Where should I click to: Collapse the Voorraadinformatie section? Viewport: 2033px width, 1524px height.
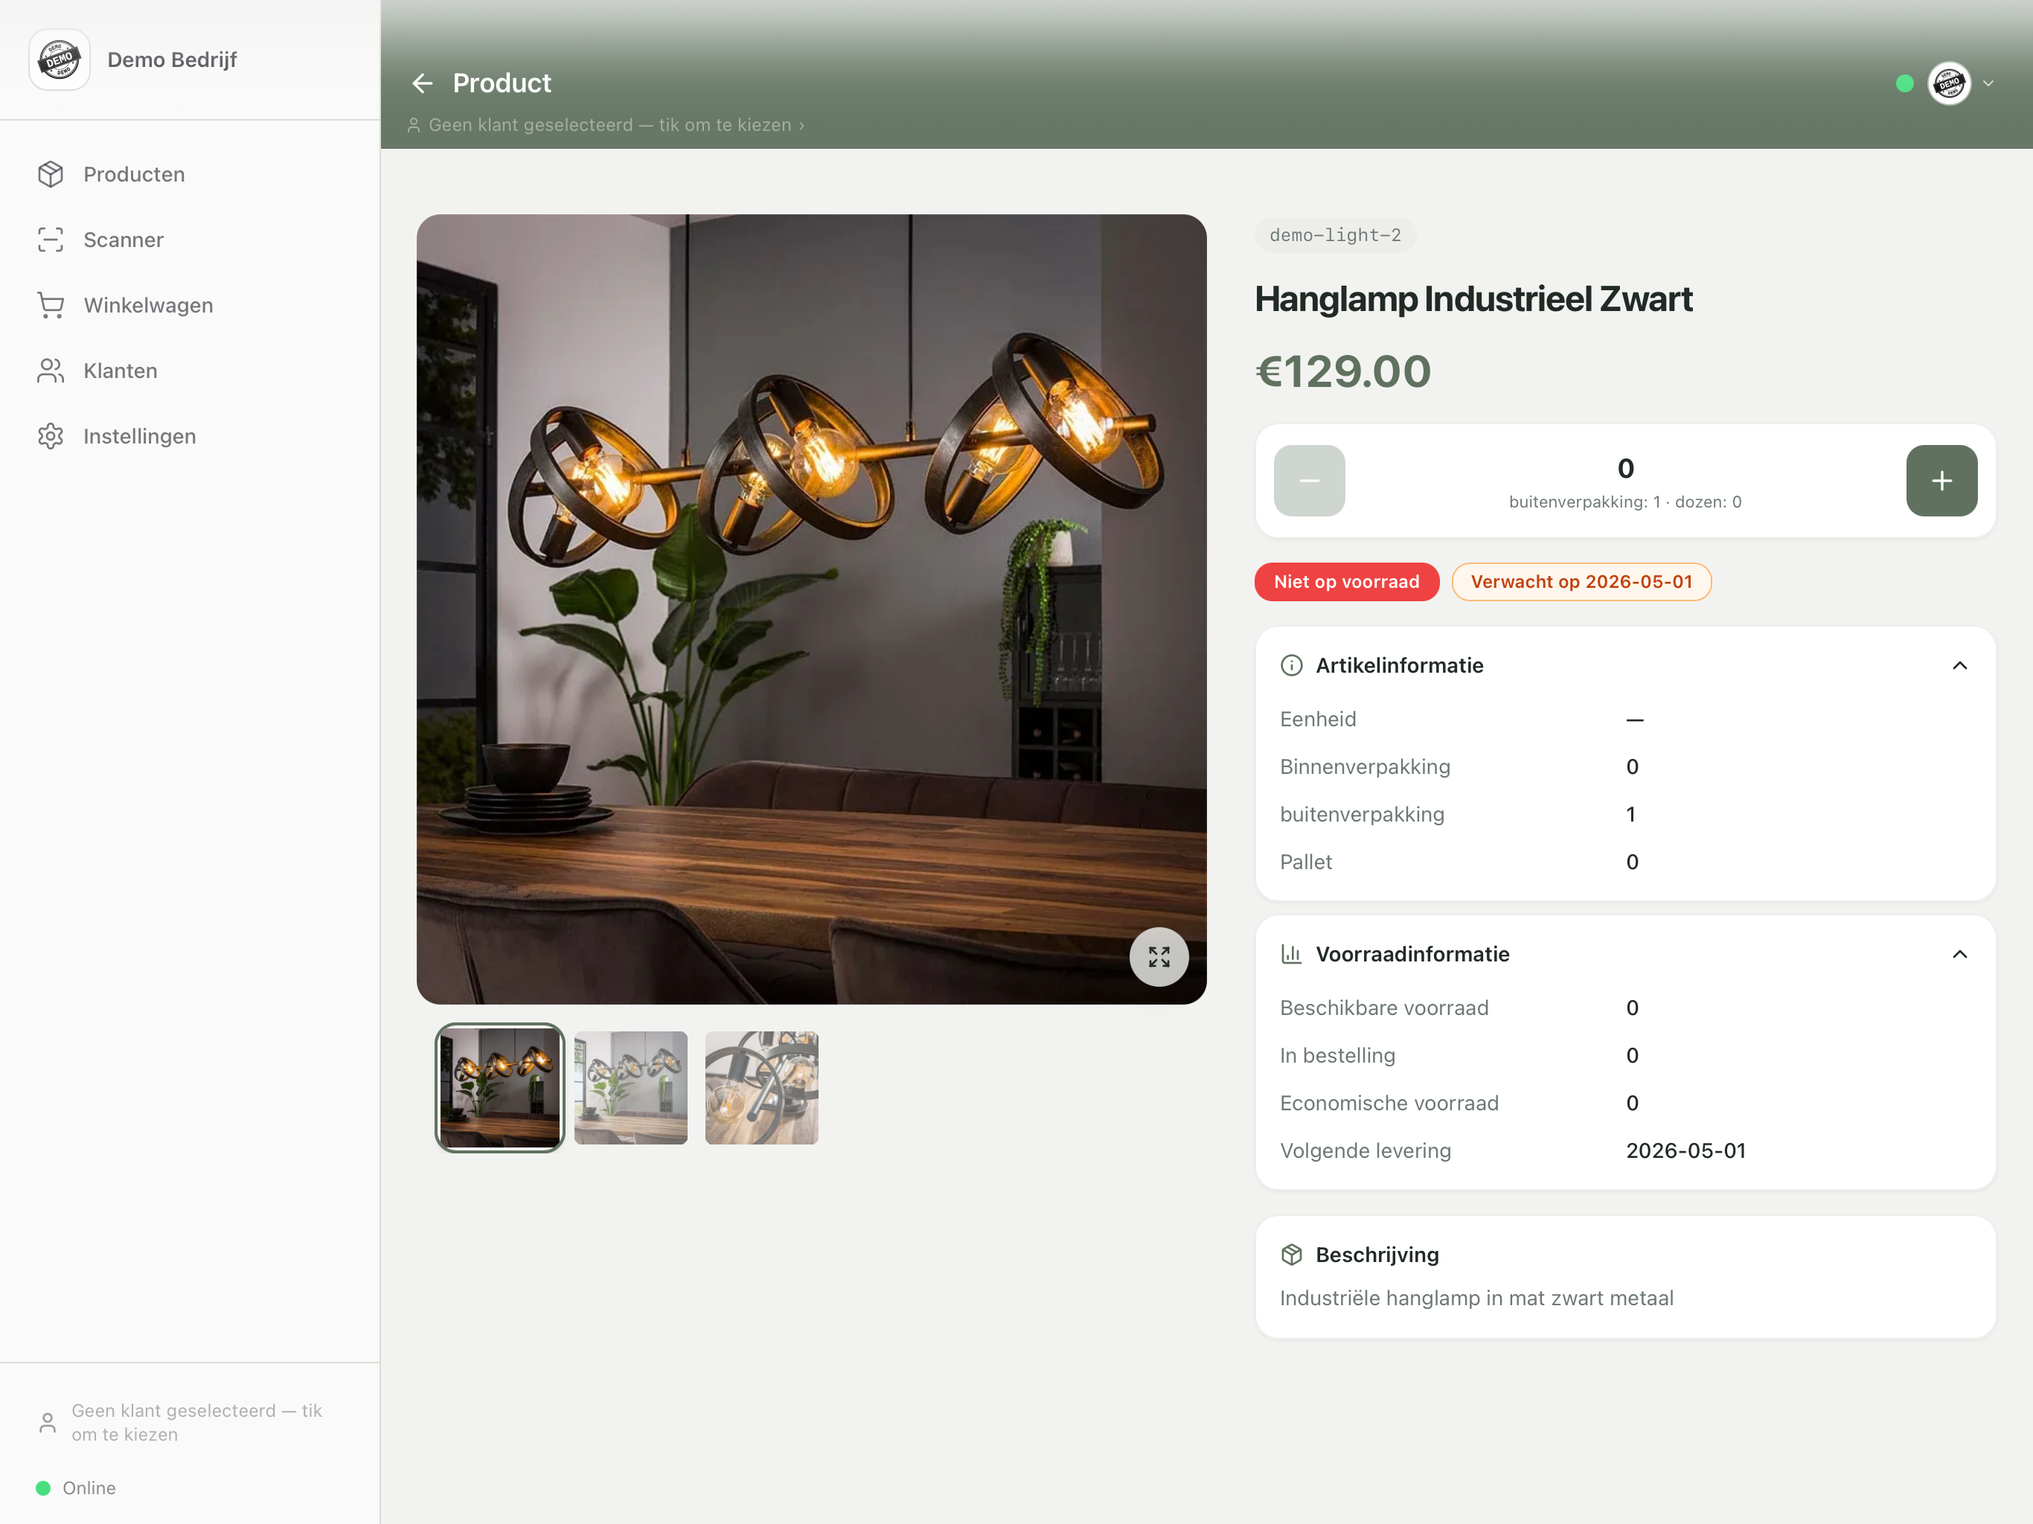[1959, 954]
